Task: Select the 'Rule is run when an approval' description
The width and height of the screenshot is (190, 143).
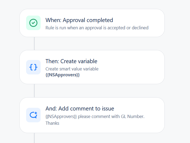Action: [x=97, y=28]
